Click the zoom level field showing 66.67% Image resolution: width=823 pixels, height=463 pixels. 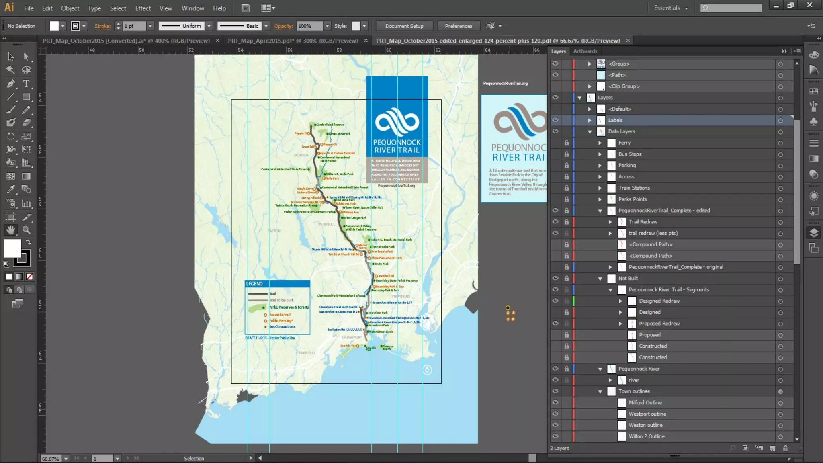(x=51, y=458)
